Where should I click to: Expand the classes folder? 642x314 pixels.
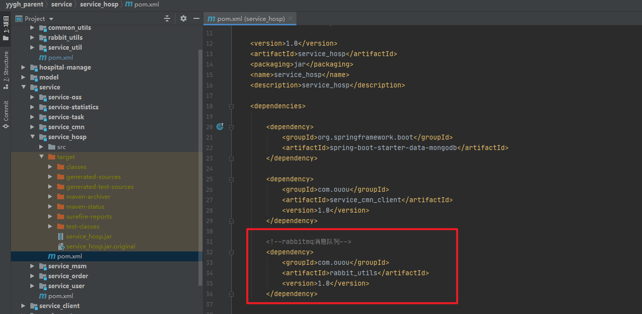pyautogui.click(x=51, y=167)
